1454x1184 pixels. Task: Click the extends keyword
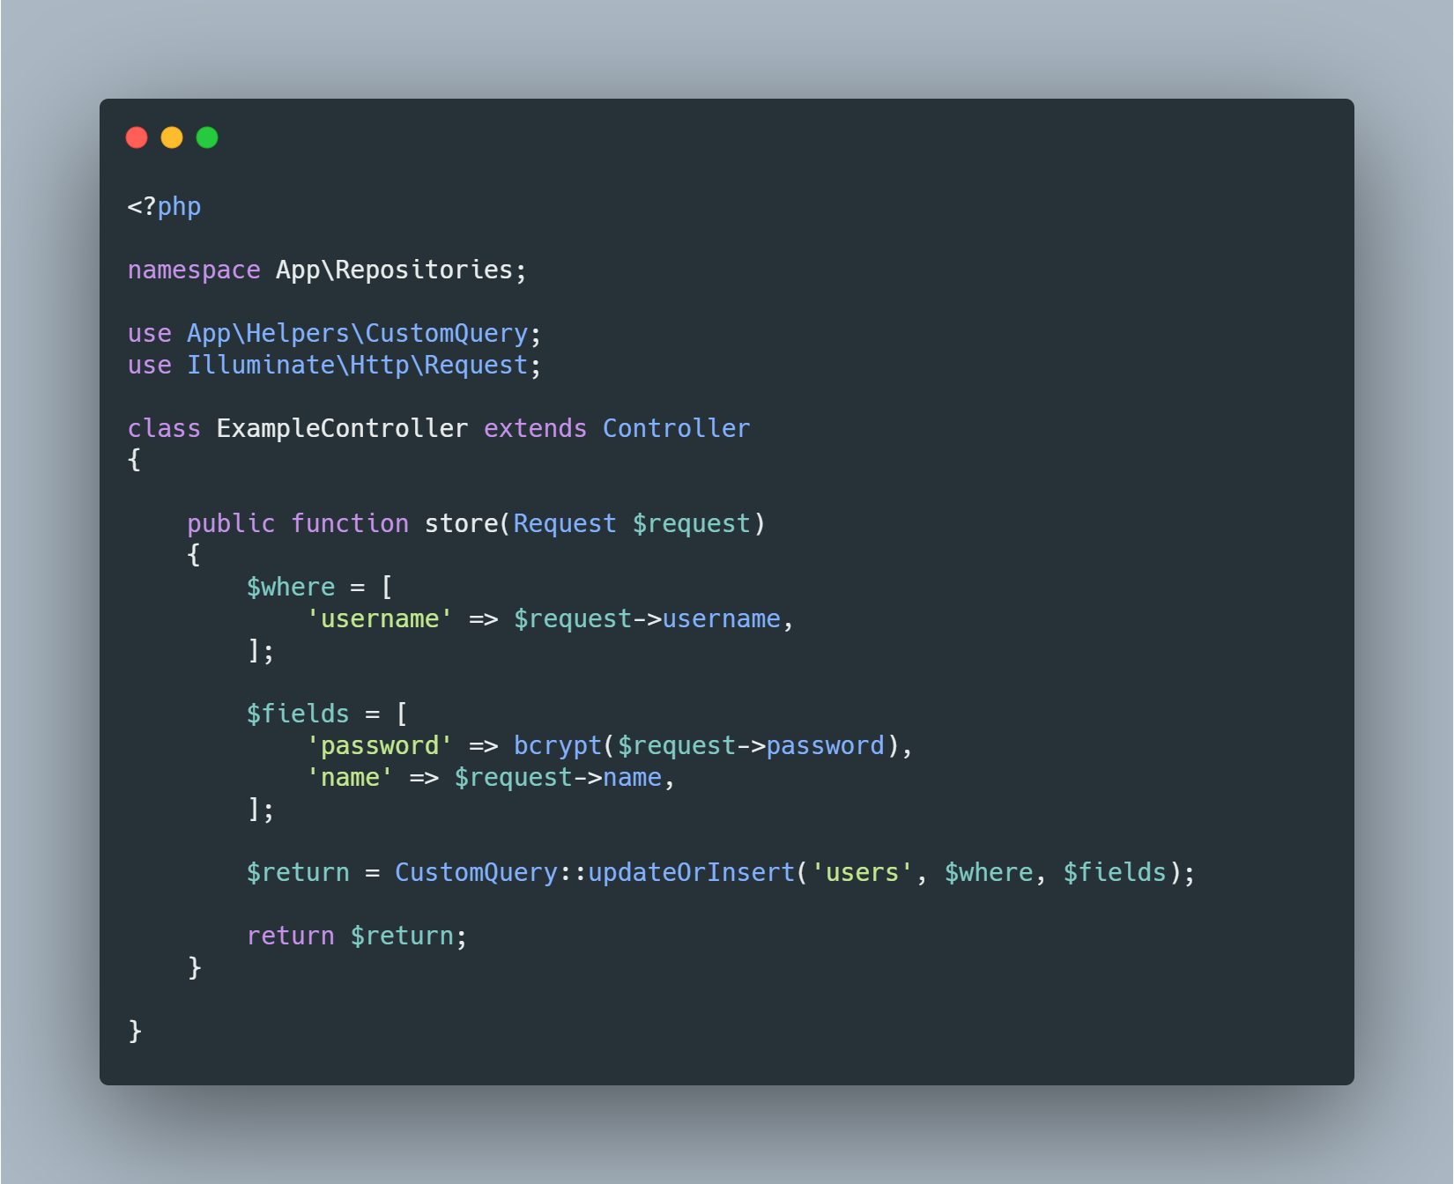(x=535, y=428)
